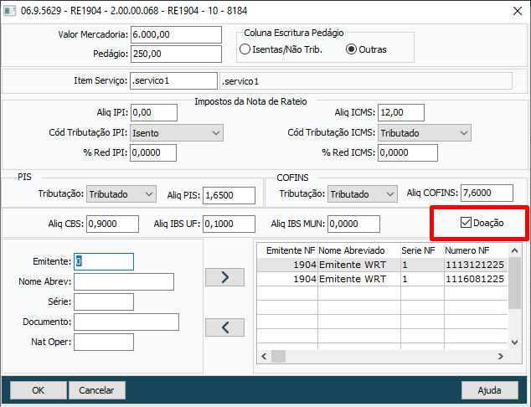The image size is (531, 407).
Task: Click the Série input field
Action: pos(104,301)
